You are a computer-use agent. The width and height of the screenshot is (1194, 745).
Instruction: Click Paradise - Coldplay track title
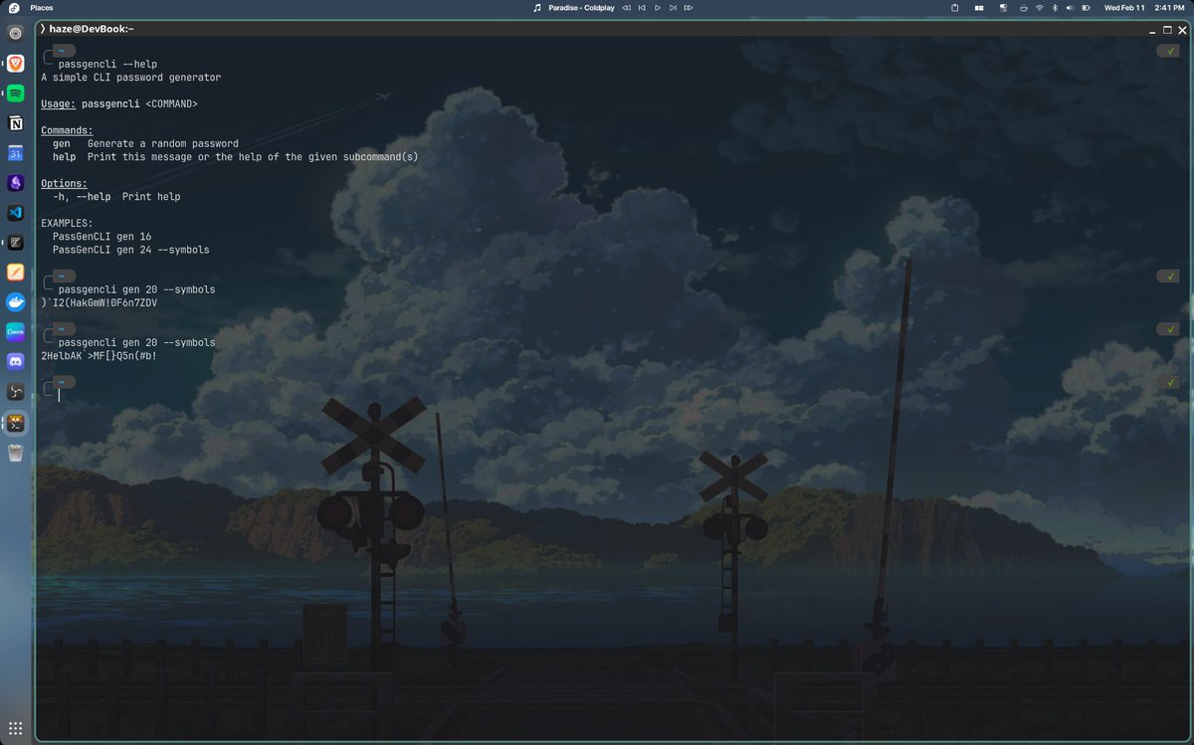coord(580,7)
